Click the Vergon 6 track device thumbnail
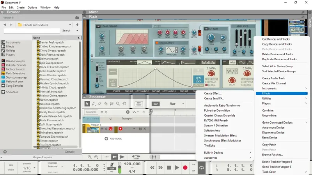The width and height of the screenshot is (312, 175). [93, 130]
